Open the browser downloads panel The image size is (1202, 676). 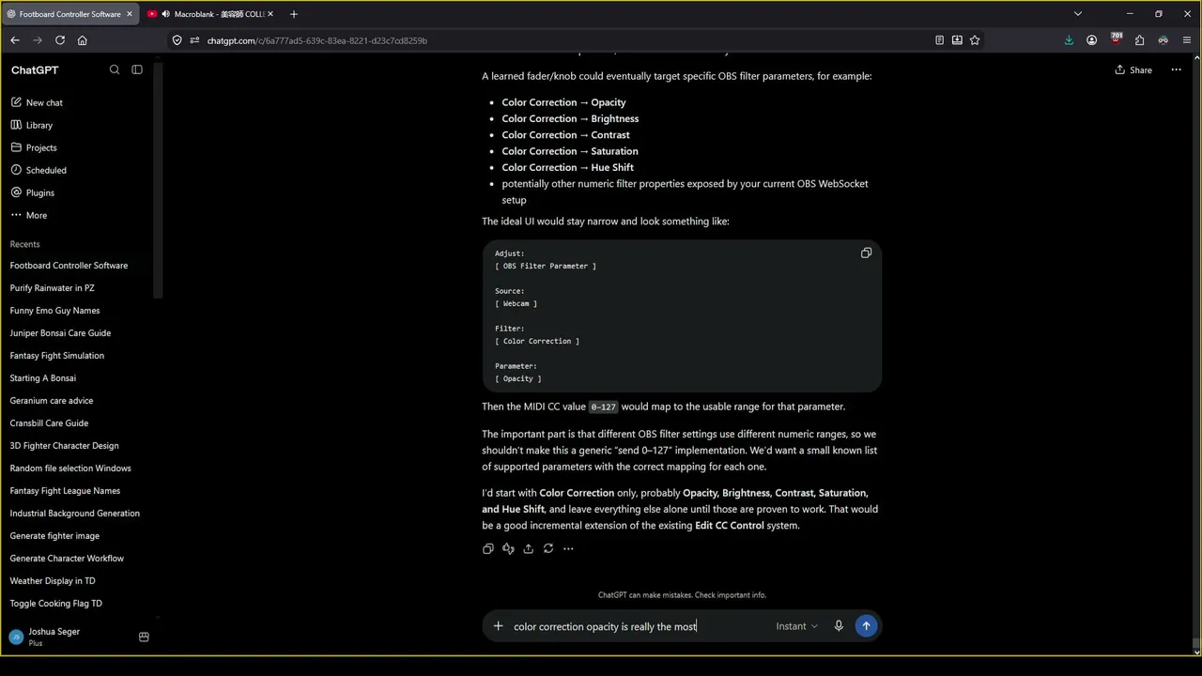pos(1069,40)
